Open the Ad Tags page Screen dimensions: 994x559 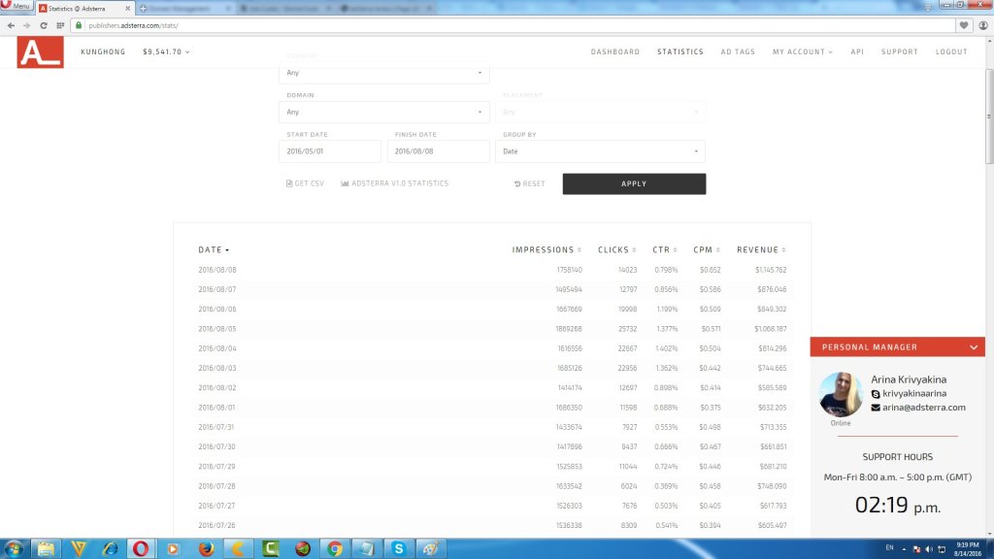(738, 52)
